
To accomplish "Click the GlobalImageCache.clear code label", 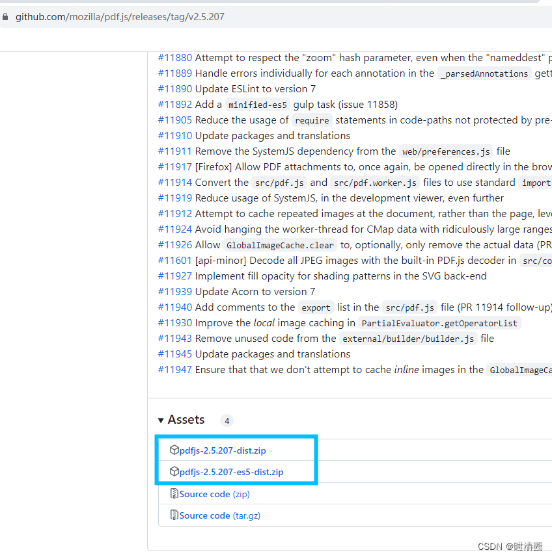I will (x=281, y=245).
